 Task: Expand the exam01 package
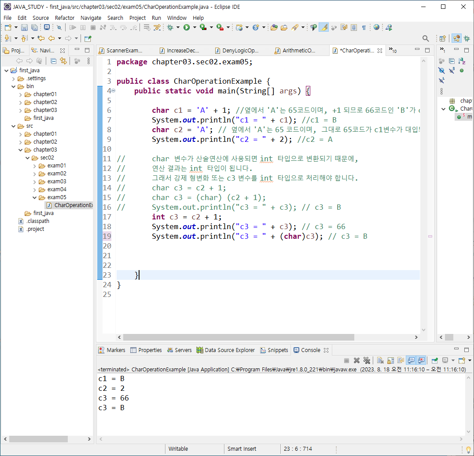pyautogui.click(x=34, y=166)
